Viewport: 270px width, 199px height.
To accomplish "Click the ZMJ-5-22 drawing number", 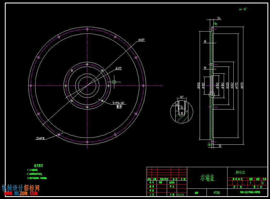I will click(240, 172).
